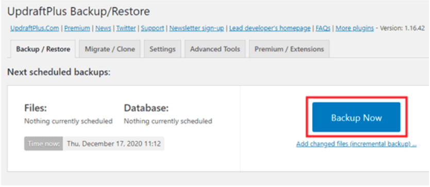Image resolution: width=430 pixels, height=187 pixels.
Task: Click the Database: heading
Action: point(146,108)
